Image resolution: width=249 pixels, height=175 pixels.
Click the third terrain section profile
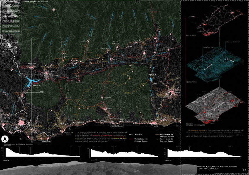coord(204,153)
